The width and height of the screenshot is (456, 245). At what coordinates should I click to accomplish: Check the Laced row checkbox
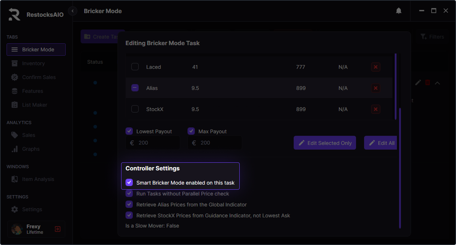pyautogui.click(x=135, y=67)
